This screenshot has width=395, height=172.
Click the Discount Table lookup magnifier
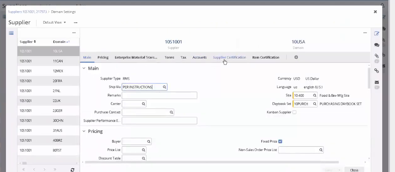[x=143, y=158]
